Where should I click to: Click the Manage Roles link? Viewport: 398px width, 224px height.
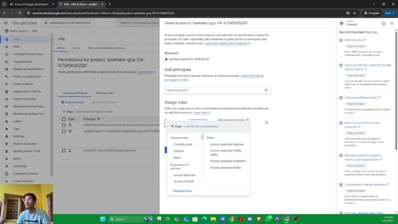coord(182,191)
